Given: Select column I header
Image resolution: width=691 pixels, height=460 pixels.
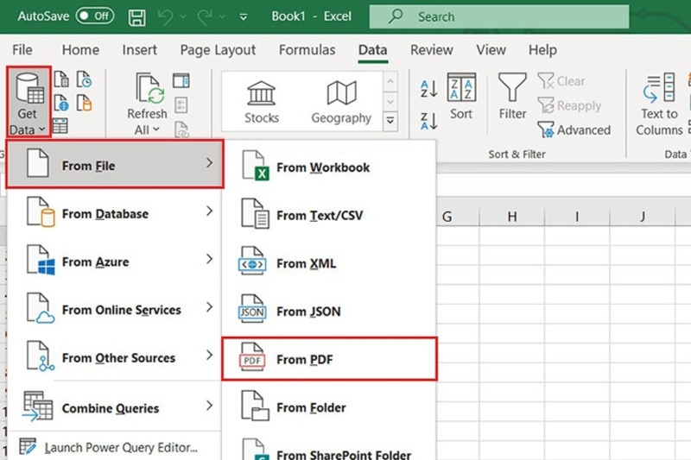Looking at the screenshot, I should [x=577, y=216].
